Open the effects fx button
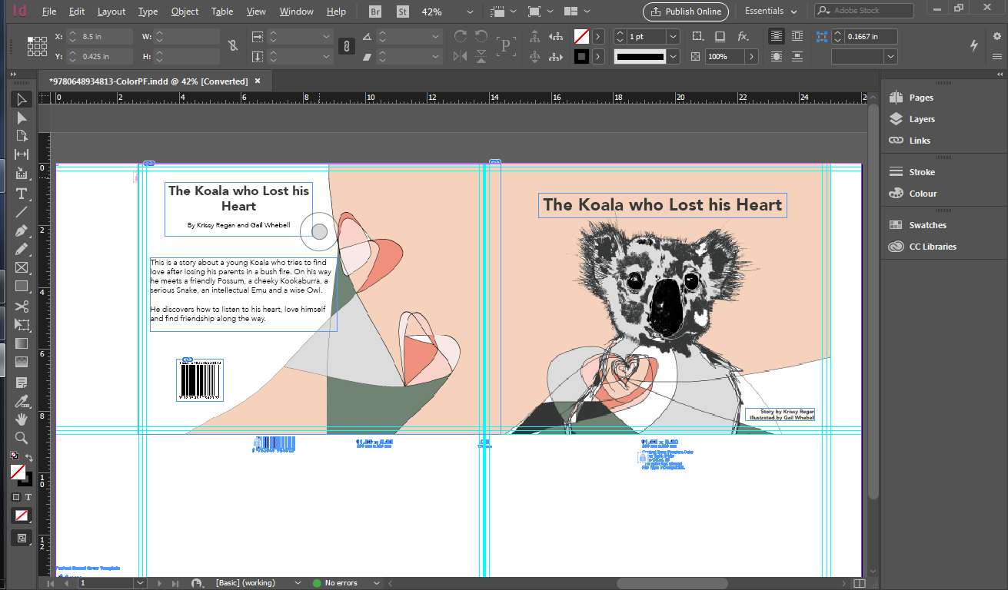The height and width of the screenshot is (590, 1008). (x=743, y=36)
